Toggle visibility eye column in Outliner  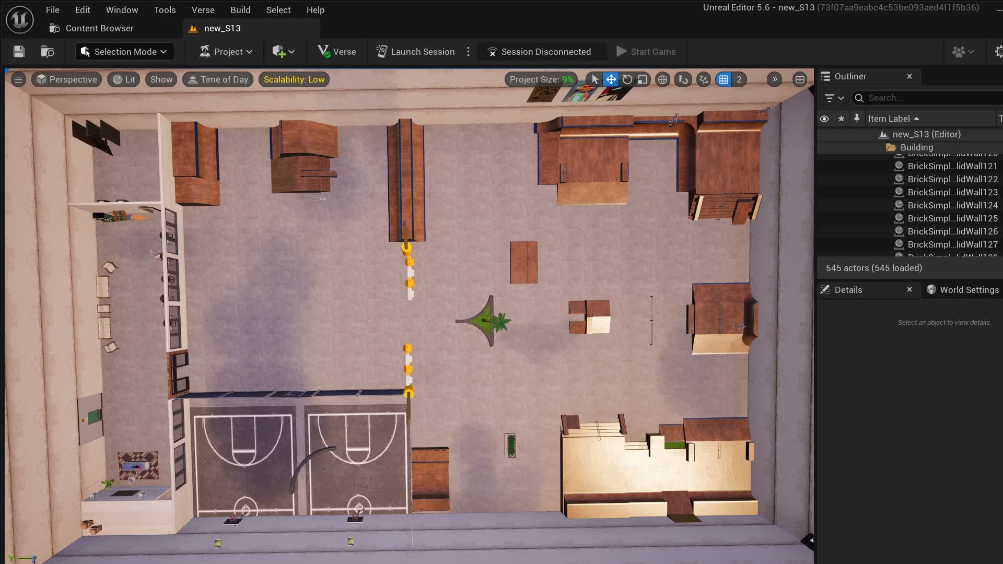point(824,119)
